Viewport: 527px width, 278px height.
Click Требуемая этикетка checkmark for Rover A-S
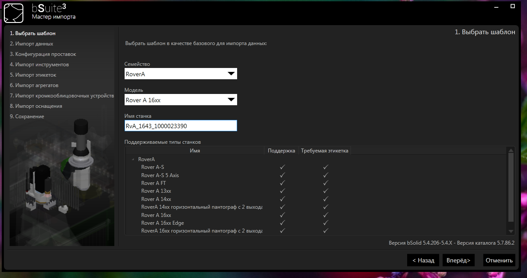click(x=326, y=167)
